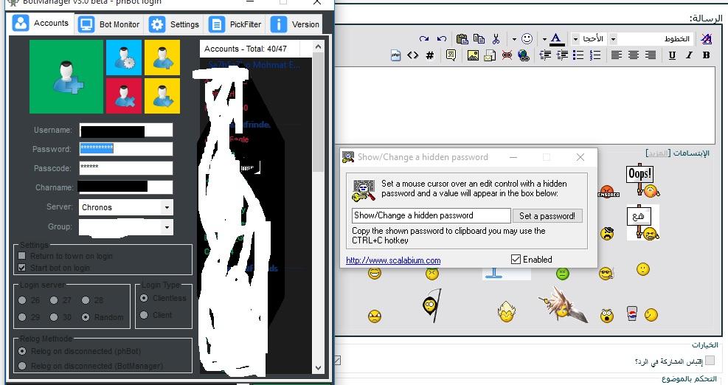Click the red remove account tile
This screenshot has width=728, height=385.
tap(124, 96)
